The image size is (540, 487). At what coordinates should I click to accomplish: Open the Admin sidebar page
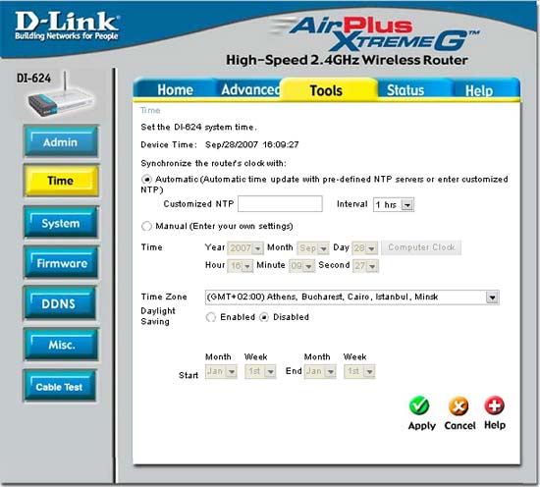[x=61, y=142]
